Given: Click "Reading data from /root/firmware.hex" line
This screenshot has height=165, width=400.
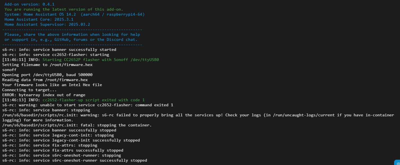Looking at the screenshot, I should 45,80.
